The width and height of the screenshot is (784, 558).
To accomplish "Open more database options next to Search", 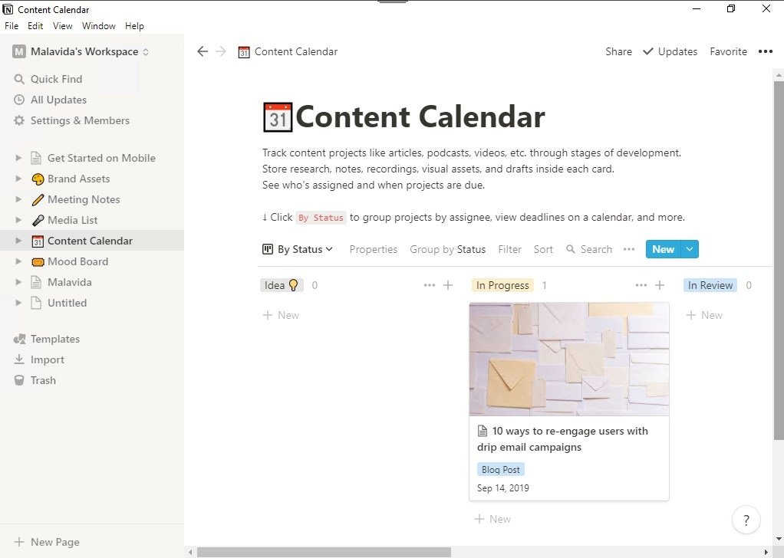I will click(x=629, y=249).
